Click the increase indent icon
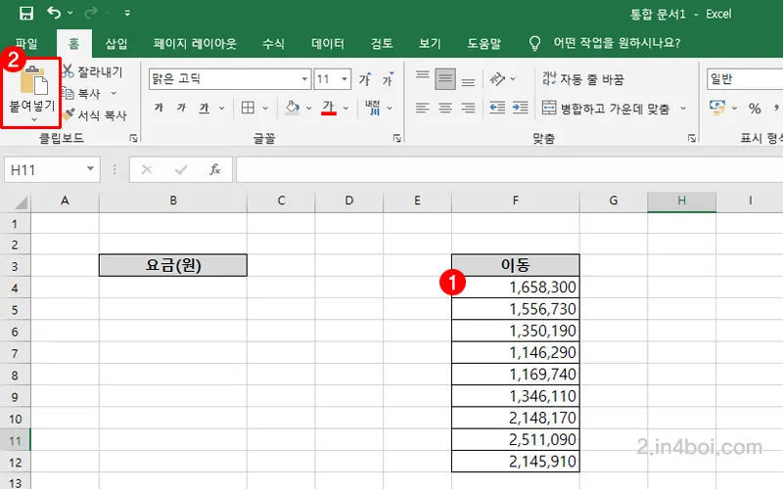This screenshot has height=489, width=783. click(520, 108)
